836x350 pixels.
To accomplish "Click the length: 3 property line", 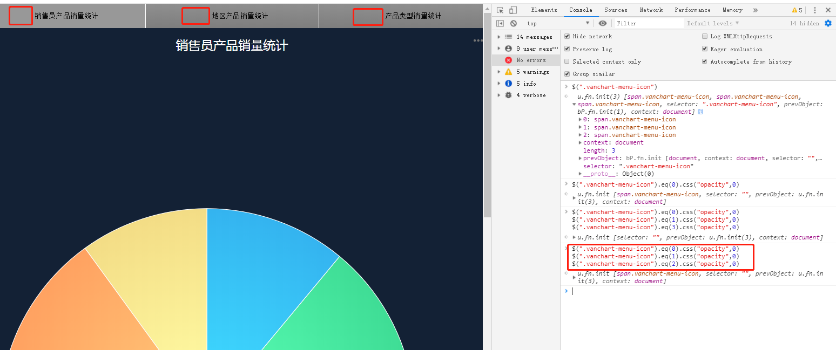I will pyautogui.click(x=599, y=150).
